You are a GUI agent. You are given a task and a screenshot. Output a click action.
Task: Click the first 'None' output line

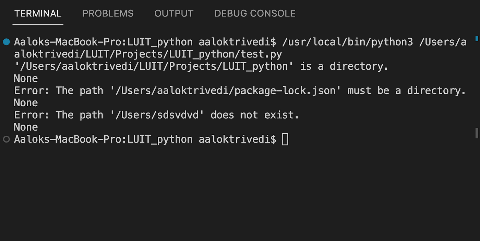click(26, 79)
